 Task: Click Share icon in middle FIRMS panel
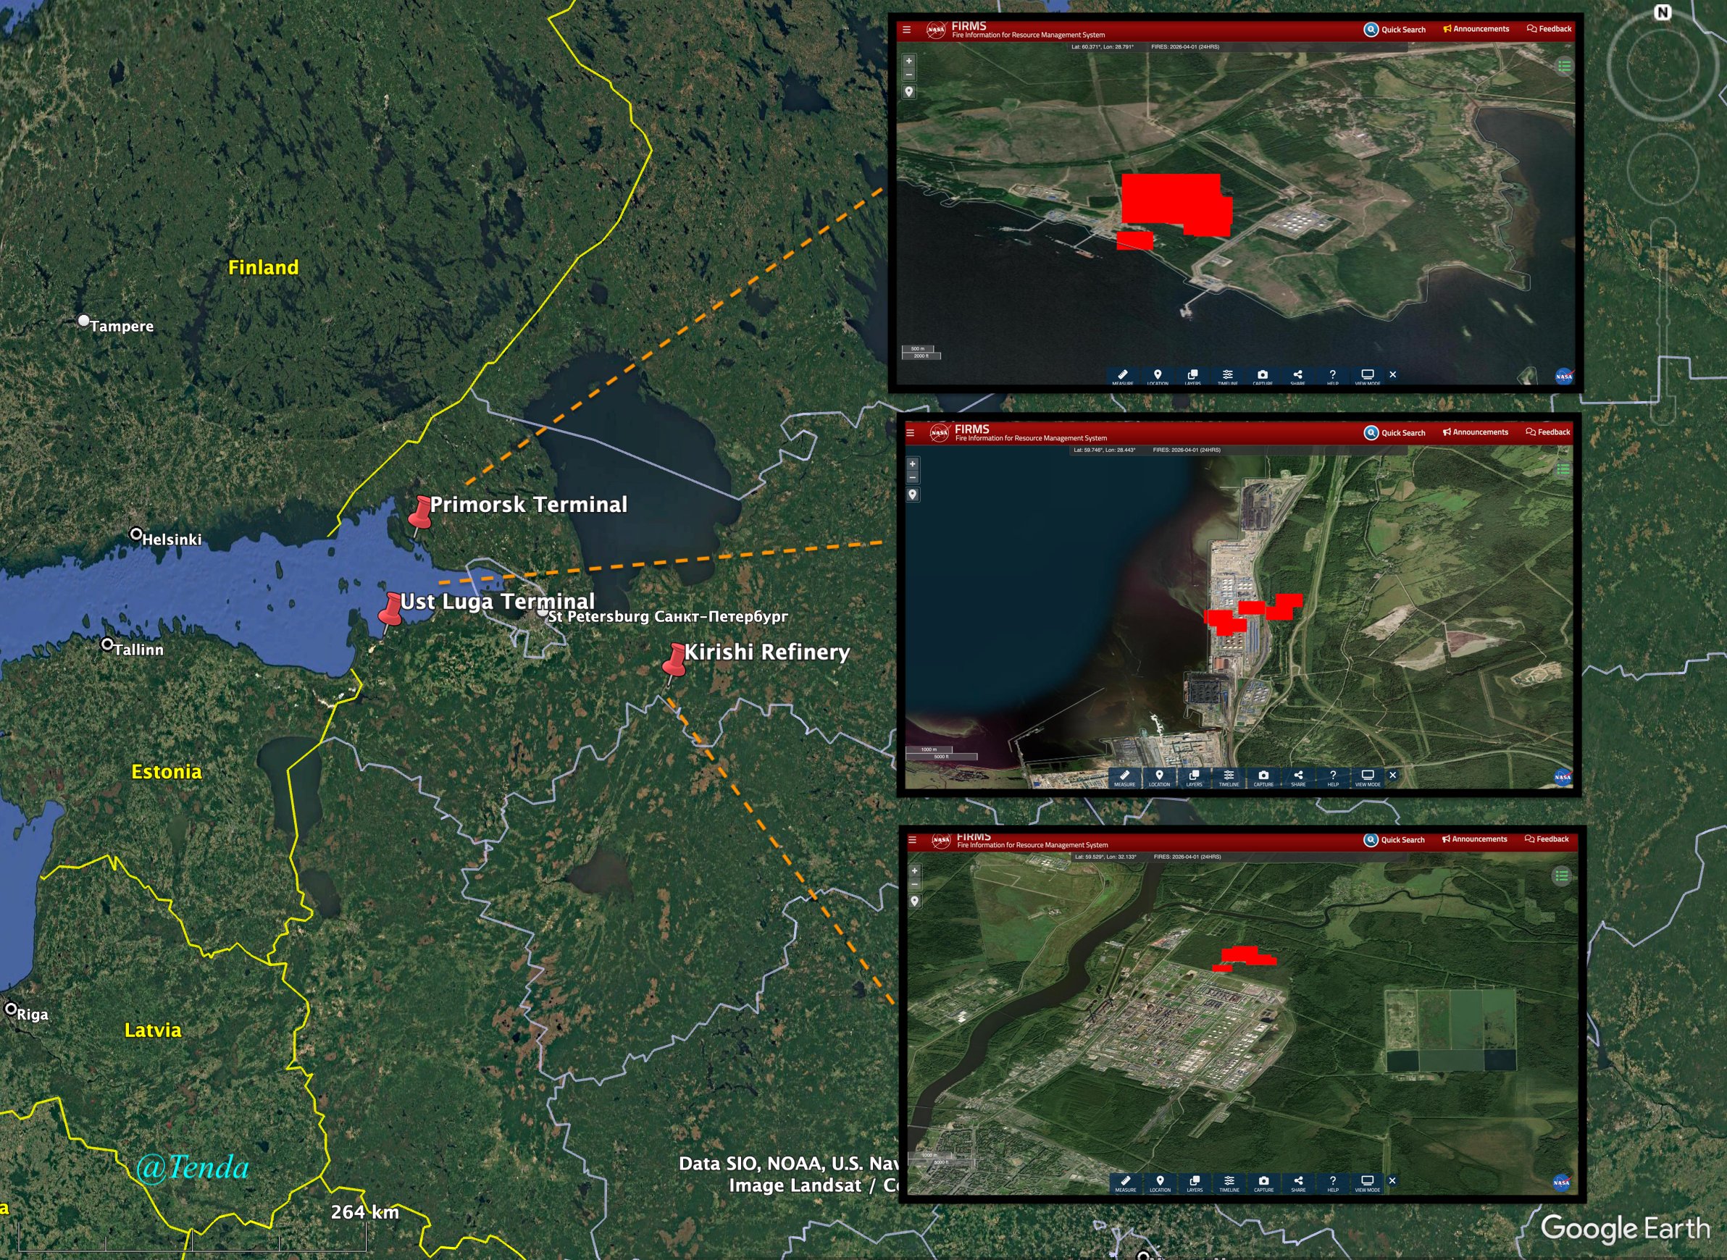1298,776
